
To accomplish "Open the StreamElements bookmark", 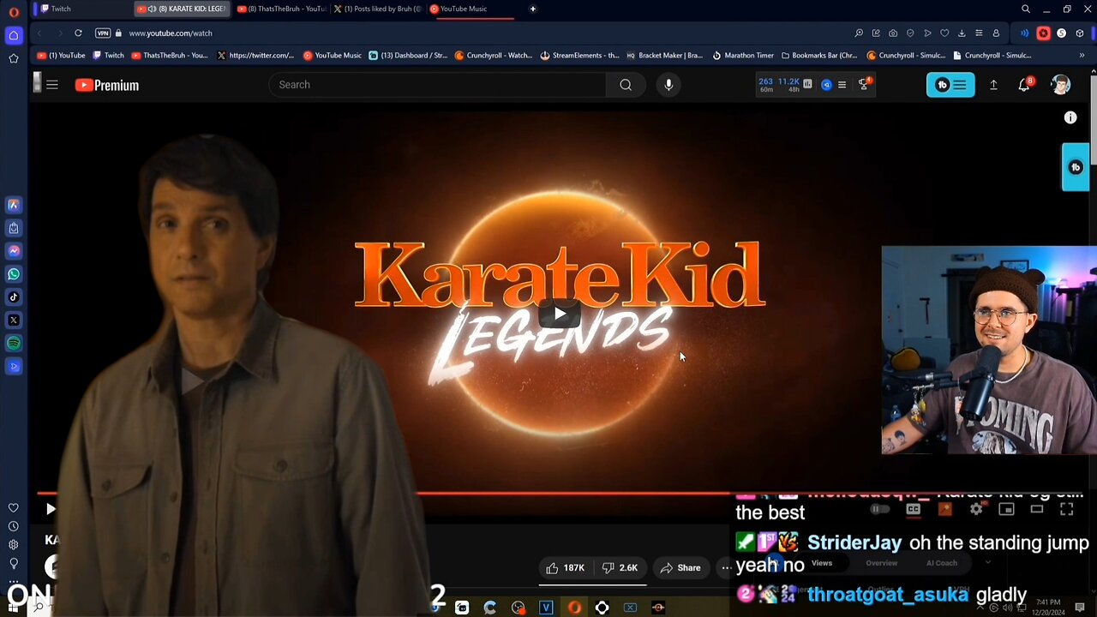I will [x=579, y=55].
